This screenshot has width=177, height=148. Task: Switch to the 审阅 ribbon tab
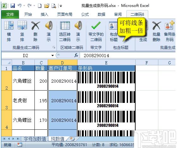[118, 15]
